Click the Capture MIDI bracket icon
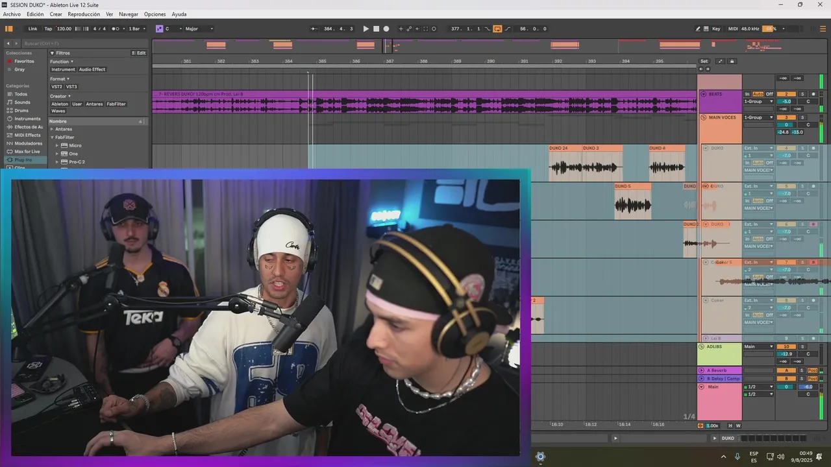This screenshot has height=467, width=831. point(426,29)
